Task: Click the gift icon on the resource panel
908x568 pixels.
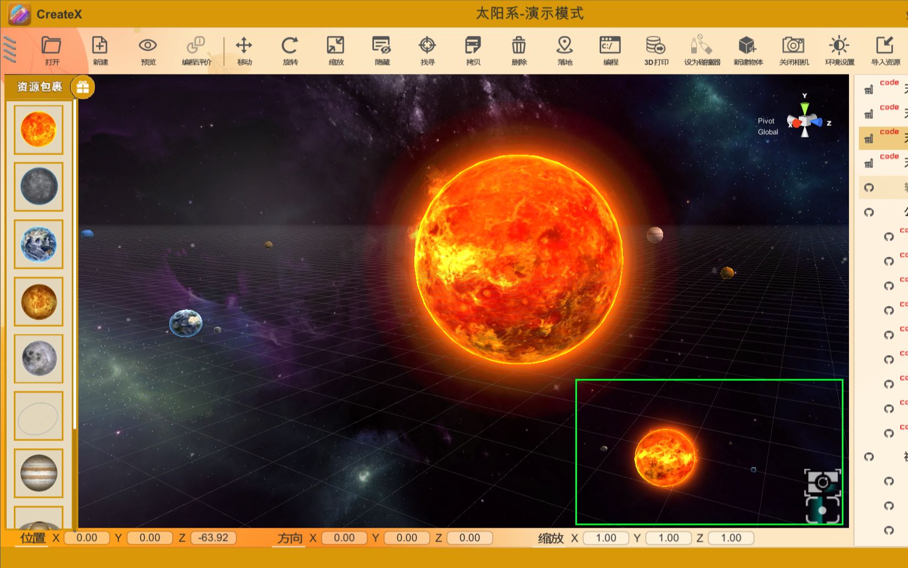Action: coord(83,87)
